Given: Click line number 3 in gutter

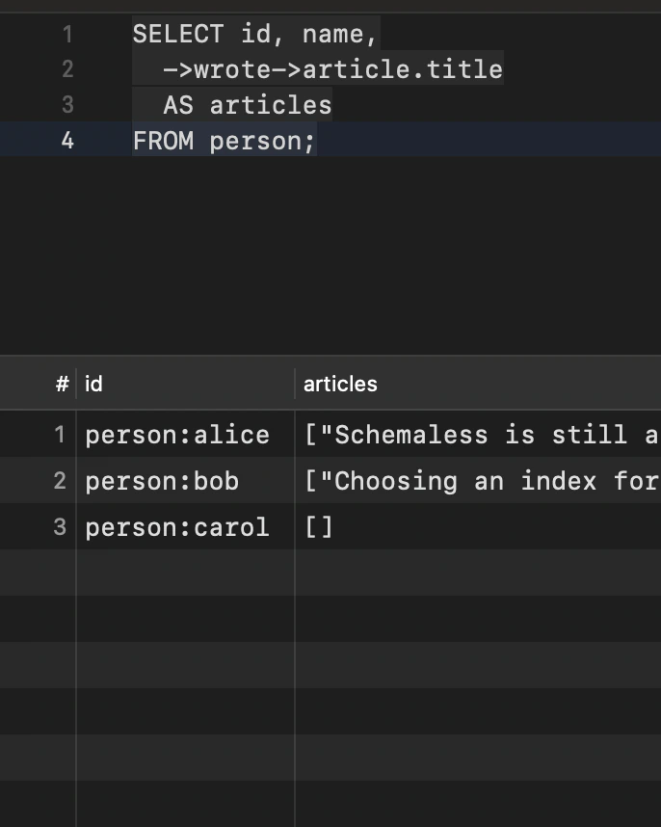Looking at the screenshot, I should pyautogui.click(x=67, y=104).
